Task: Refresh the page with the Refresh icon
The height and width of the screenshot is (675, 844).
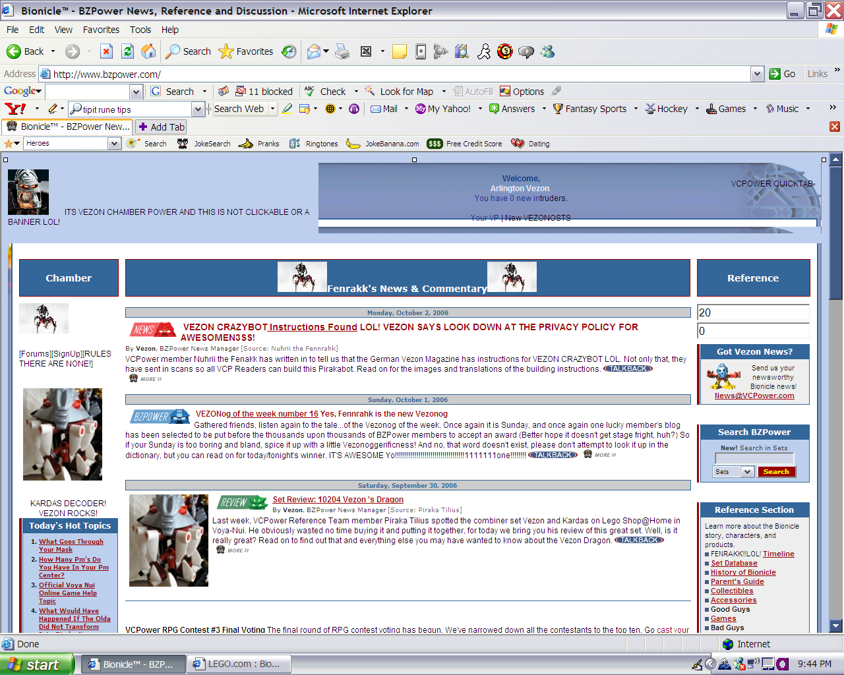Action: point(128,51)
